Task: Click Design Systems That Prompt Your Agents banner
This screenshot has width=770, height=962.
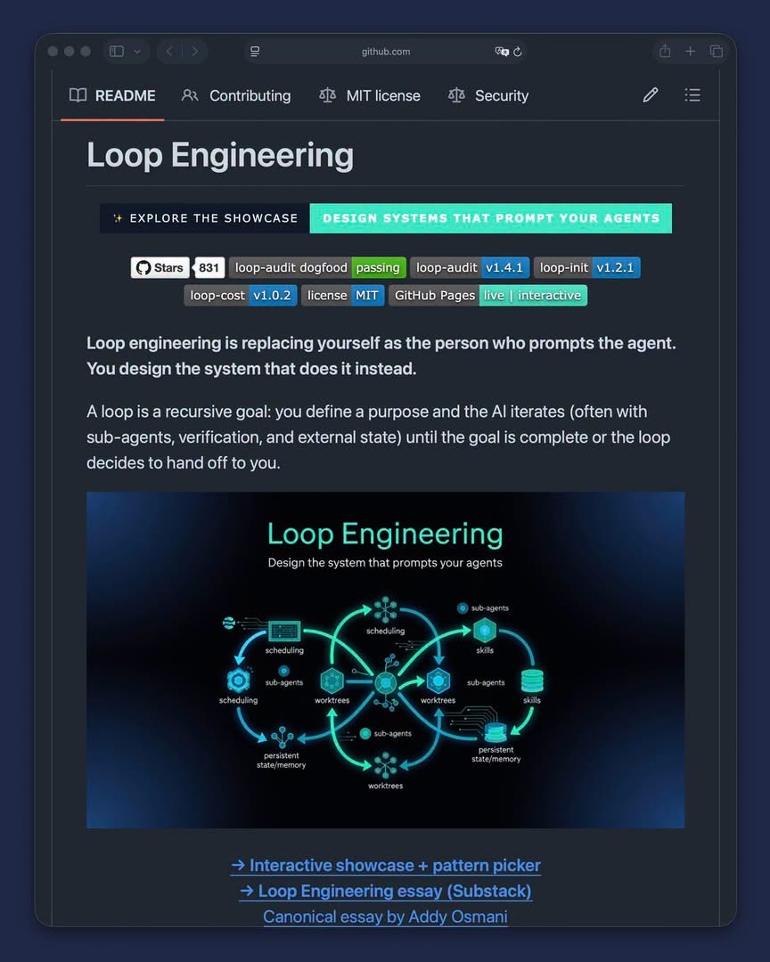Action: 491,218
